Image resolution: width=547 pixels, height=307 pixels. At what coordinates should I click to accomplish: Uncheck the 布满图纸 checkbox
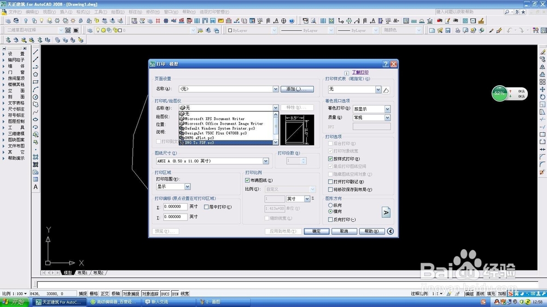[247, 180]
